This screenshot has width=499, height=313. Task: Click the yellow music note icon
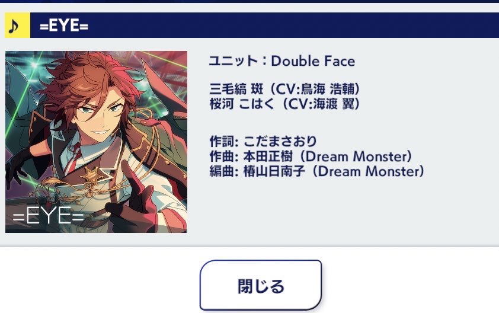coord(18,25)
